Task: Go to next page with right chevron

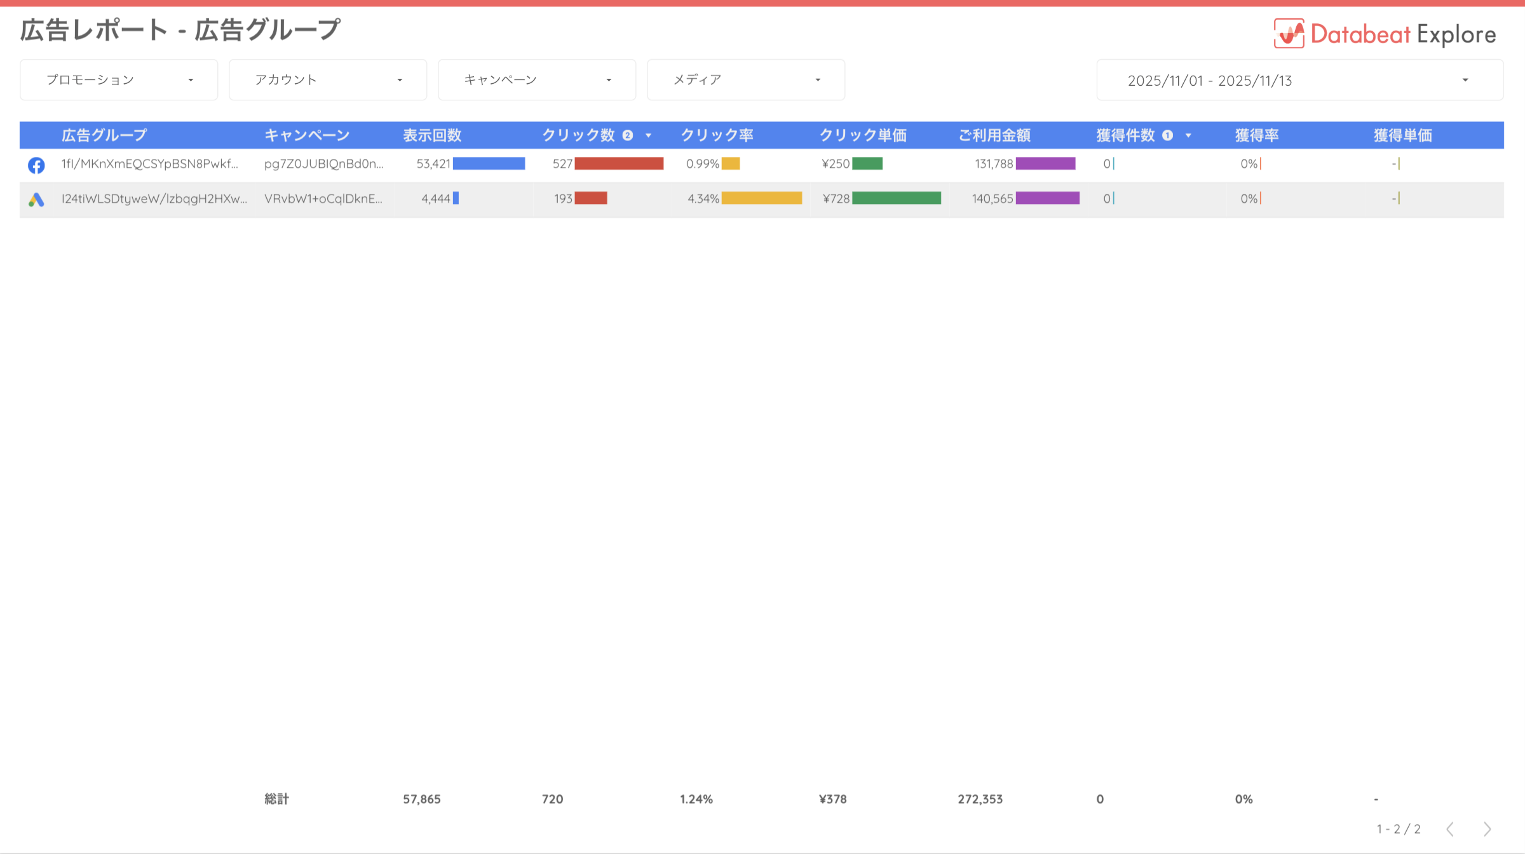Action: click(1487, 829)
